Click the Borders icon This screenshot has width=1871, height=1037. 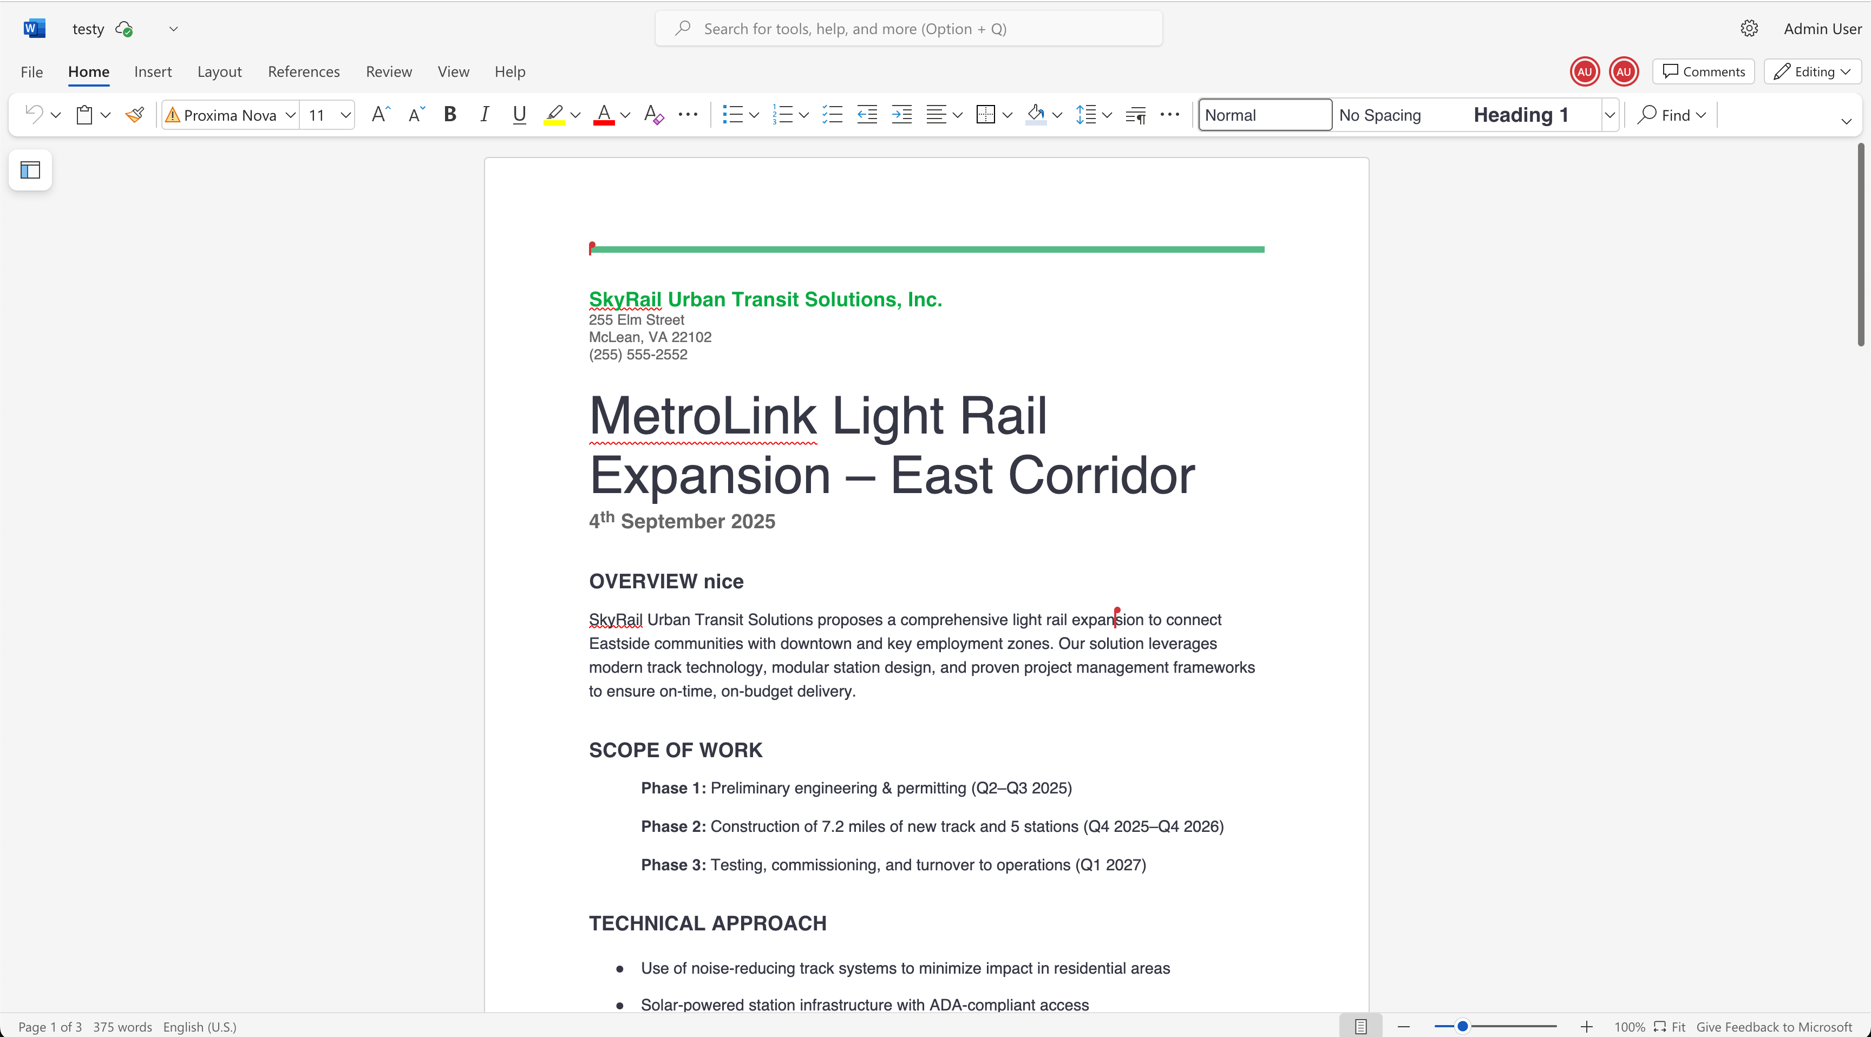pyautogui.click(x=986, y=115)
